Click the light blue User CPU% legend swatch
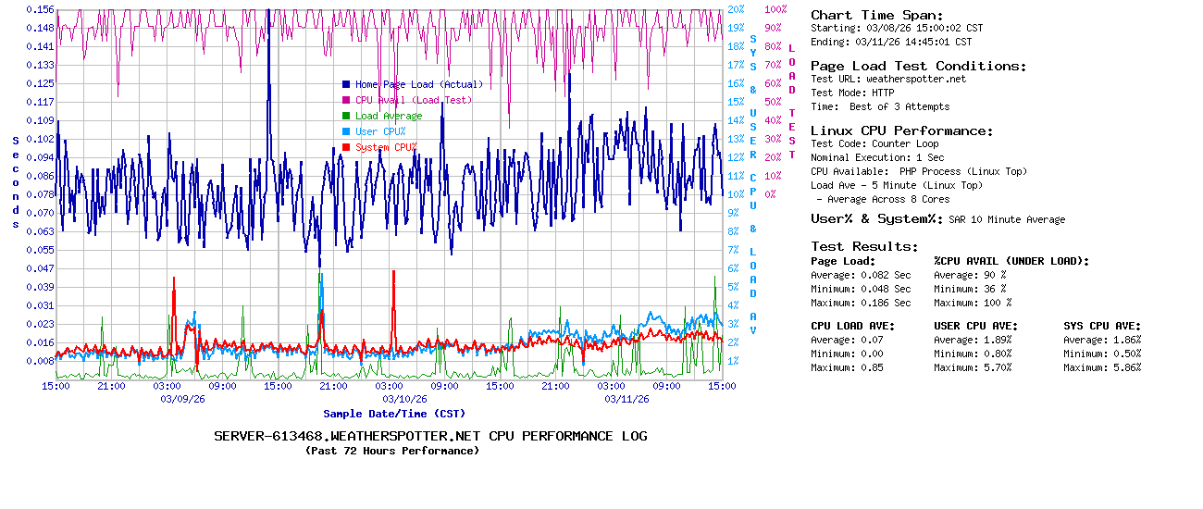The width and height of the screenshot is (1203, 509). 346,131
